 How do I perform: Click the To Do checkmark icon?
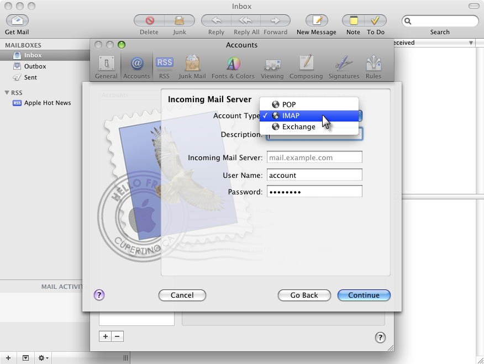click(x=375, y=20)
